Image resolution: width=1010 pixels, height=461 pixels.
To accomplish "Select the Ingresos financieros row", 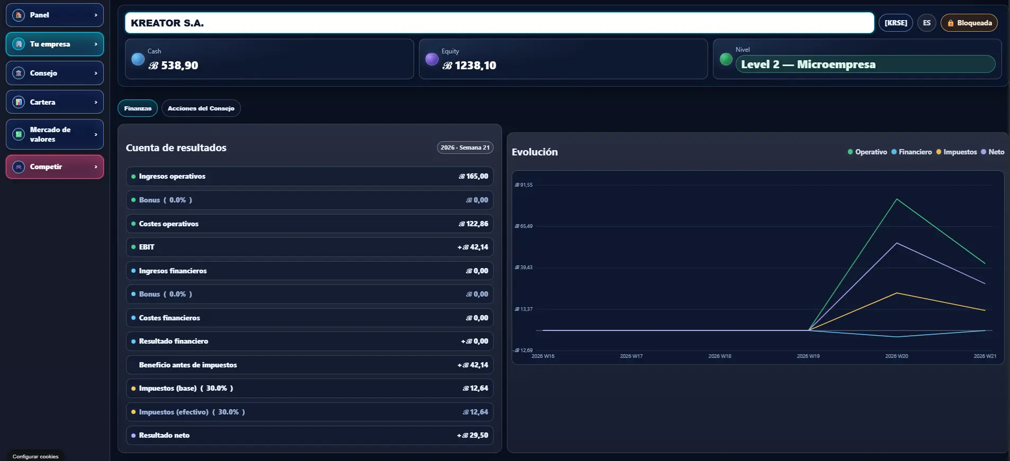I will [x=309, y=271].
